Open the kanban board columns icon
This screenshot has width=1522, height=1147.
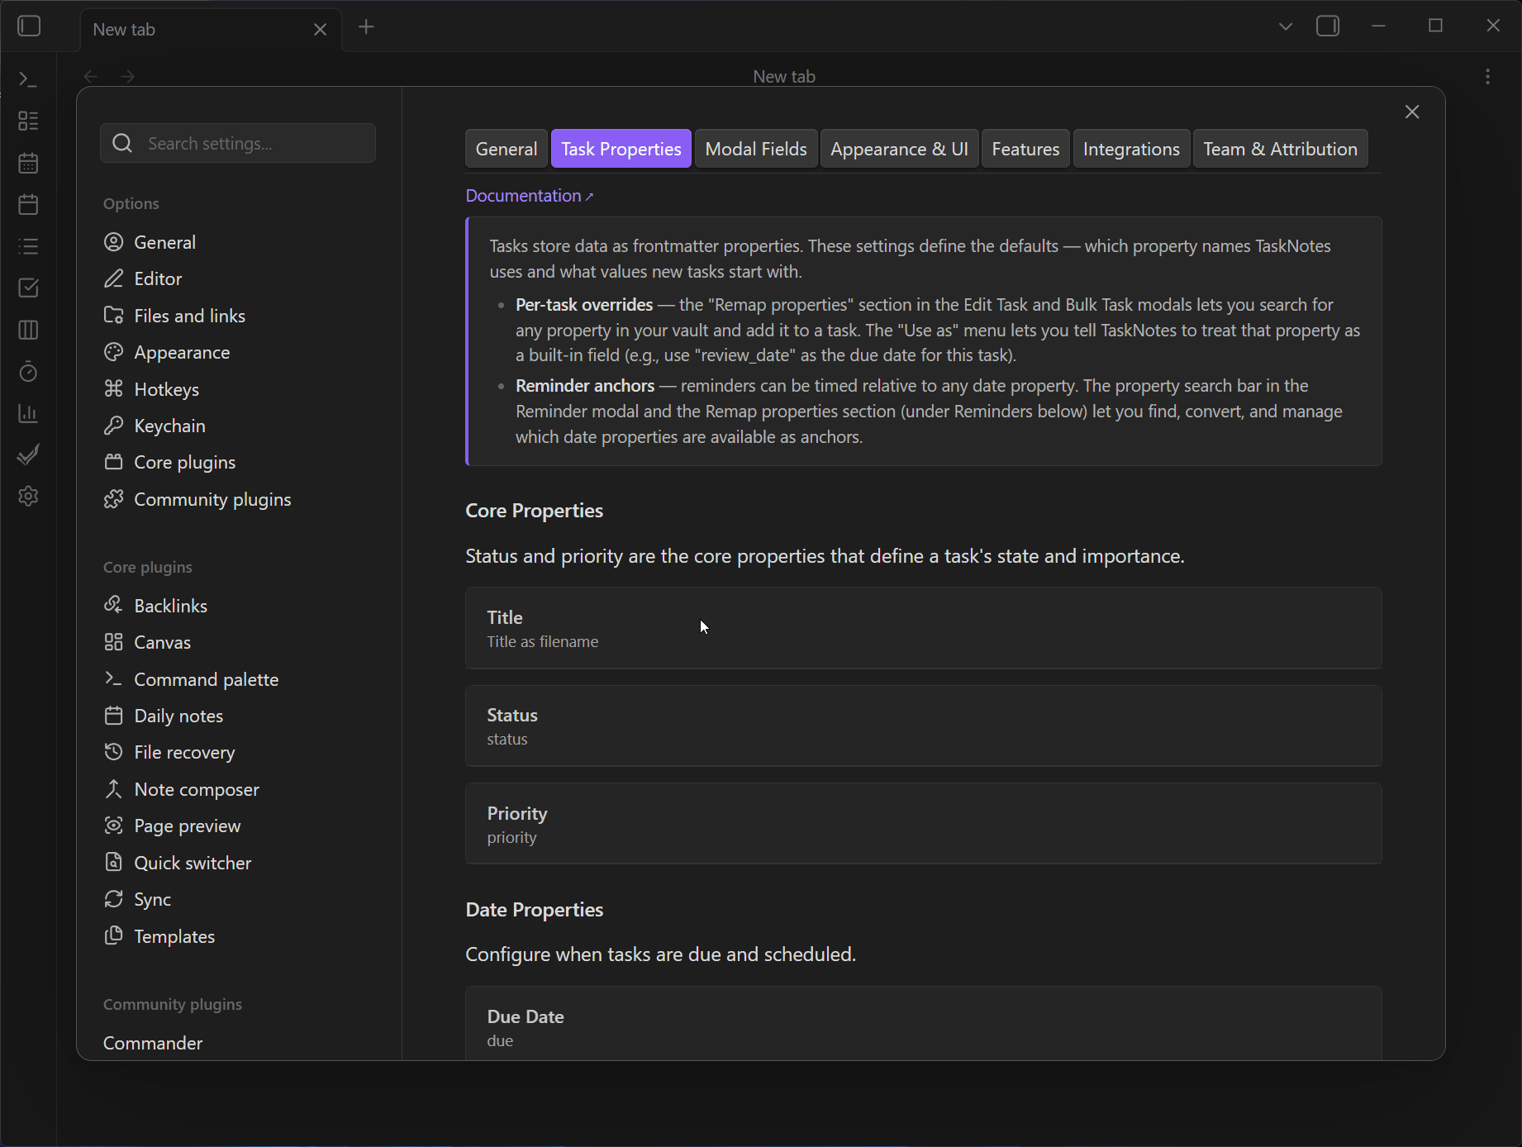click(28, 331)
